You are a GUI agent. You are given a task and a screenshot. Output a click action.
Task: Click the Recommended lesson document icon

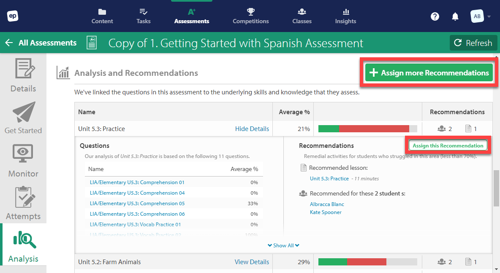tap(304, 168)
